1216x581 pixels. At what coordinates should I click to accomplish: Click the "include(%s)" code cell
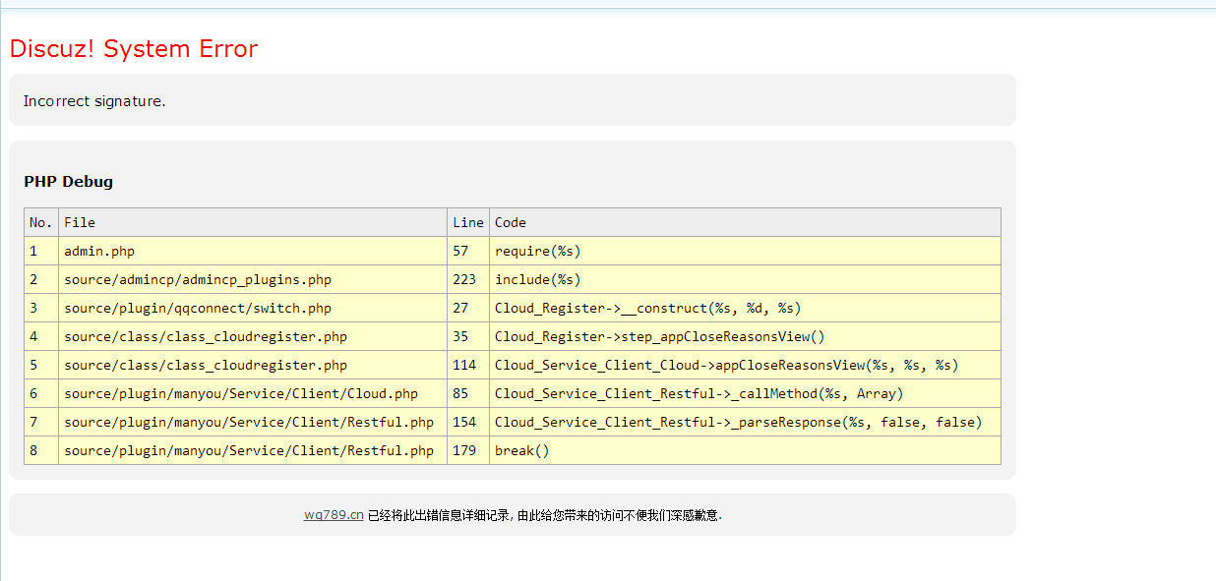click(745, 279)
